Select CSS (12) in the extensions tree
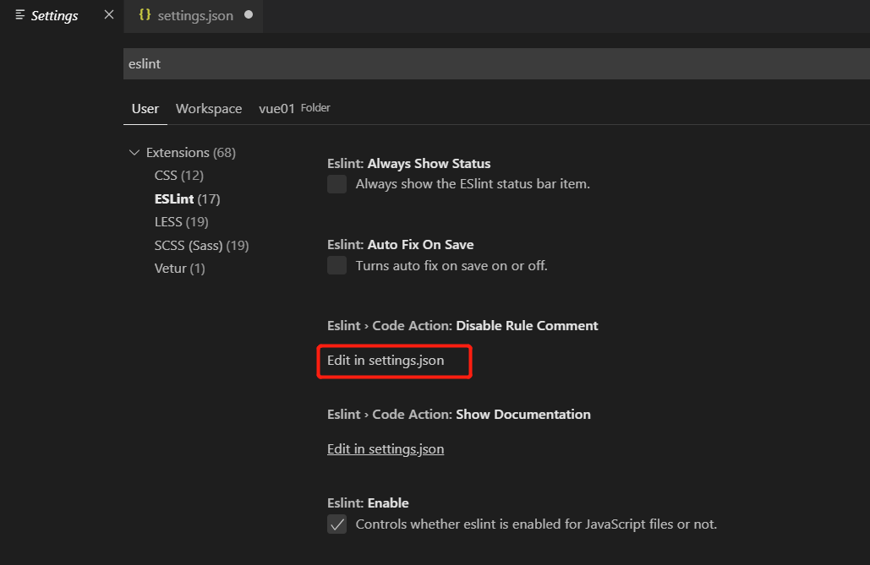Viewport: 870px width, 565px height. click(178, 176)
